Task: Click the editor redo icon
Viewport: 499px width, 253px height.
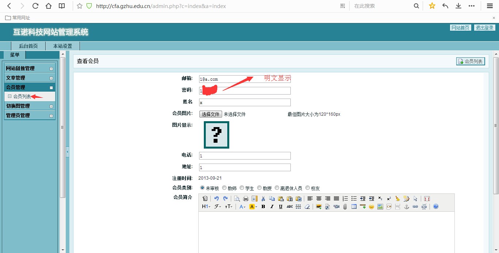Action: [225, 199]
